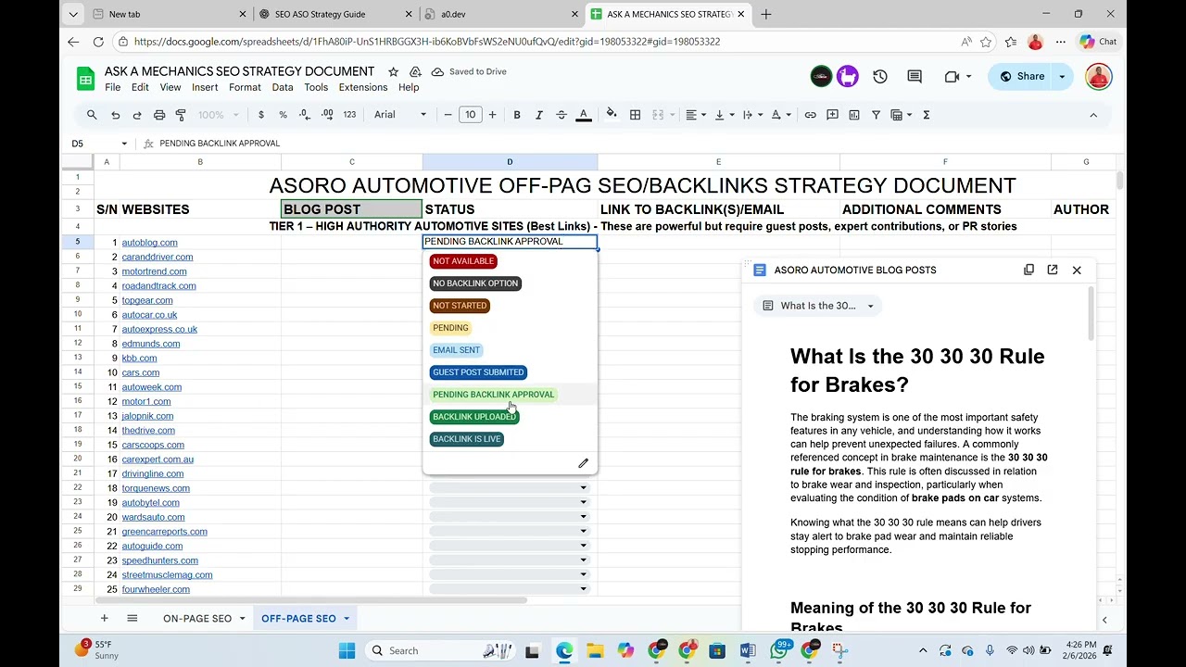Screen dimensions: 1186x667
Task: Open vertical align dropdown
Action: pyautogui.click(x=724, y=115)
